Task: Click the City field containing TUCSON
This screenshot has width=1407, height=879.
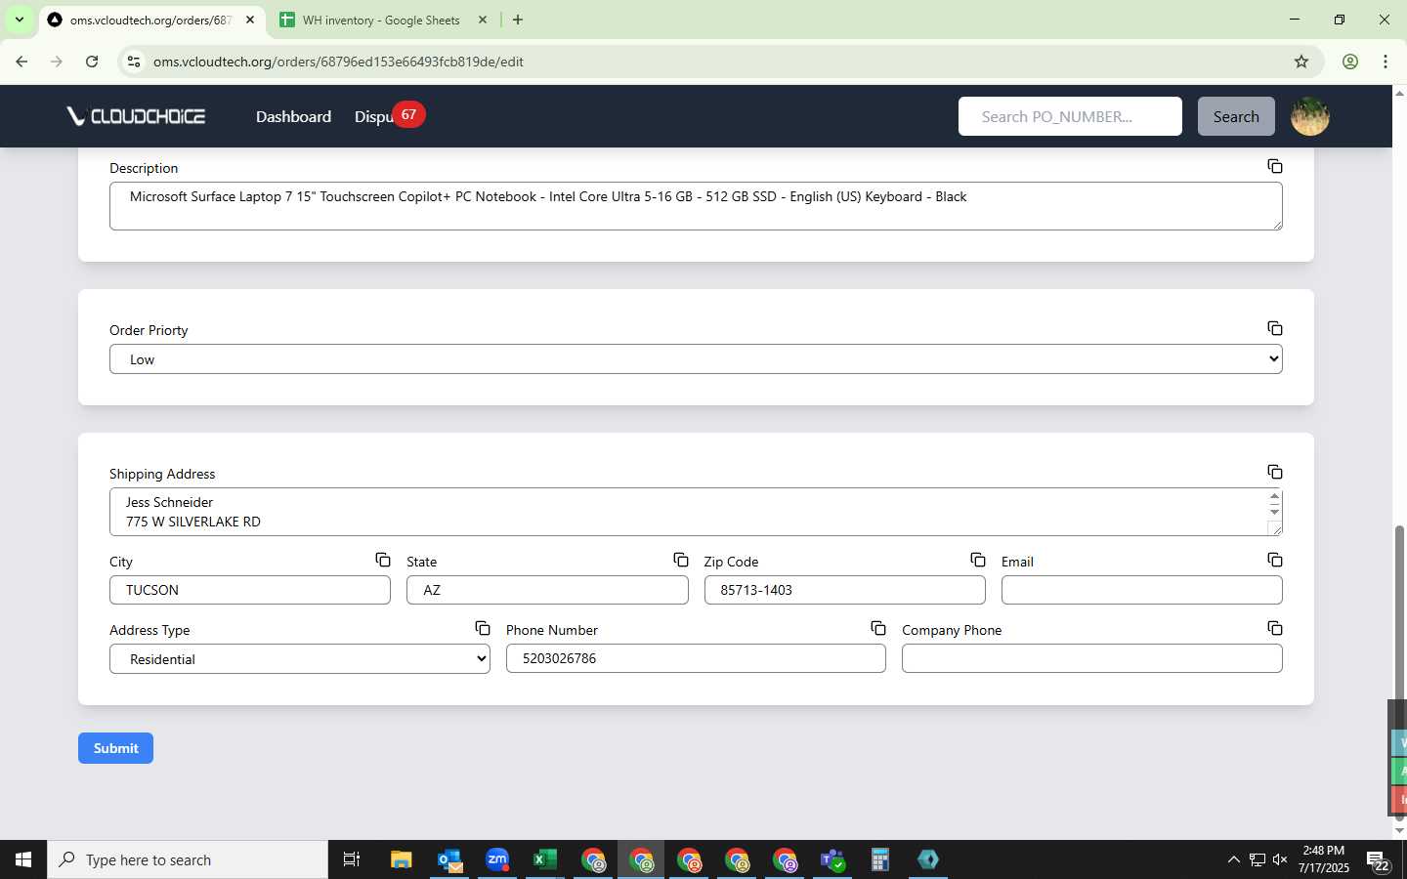Action: [250, 590]
